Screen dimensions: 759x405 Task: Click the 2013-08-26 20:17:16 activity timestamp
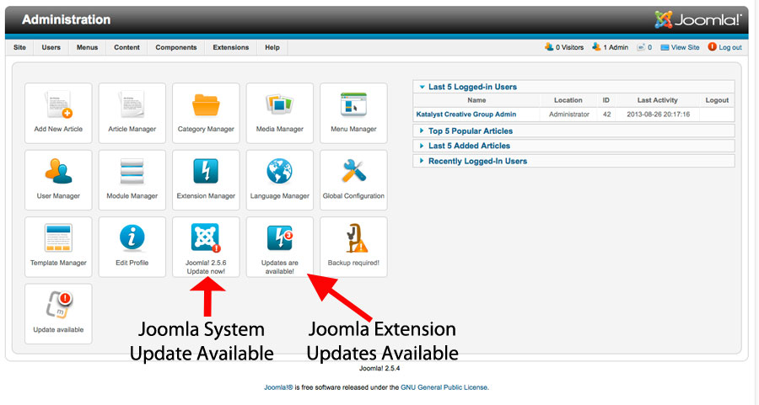pos(659,115)
